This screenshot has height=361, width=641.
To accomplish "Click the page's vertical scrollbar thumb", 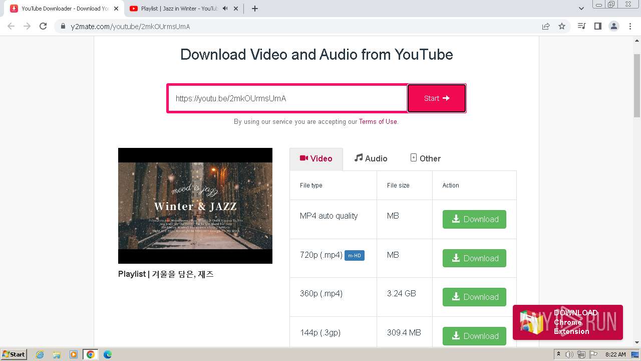I will pos(636,85).
